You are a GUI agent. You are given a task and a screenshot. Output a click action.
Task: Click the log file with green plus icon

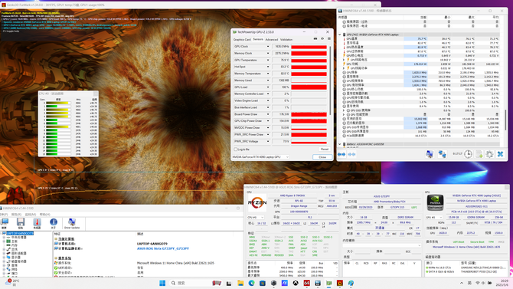[479, 154]
